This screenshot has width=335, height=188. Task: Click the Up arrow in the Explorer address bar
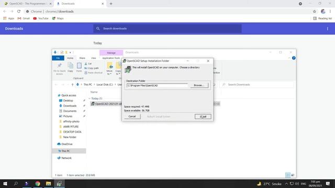coord(72,85)
